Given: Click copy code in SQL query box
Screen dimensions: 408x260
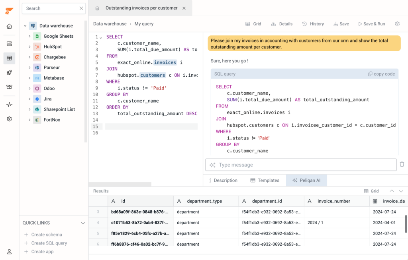Looking at the screenshot, I should tap(381, 74).
